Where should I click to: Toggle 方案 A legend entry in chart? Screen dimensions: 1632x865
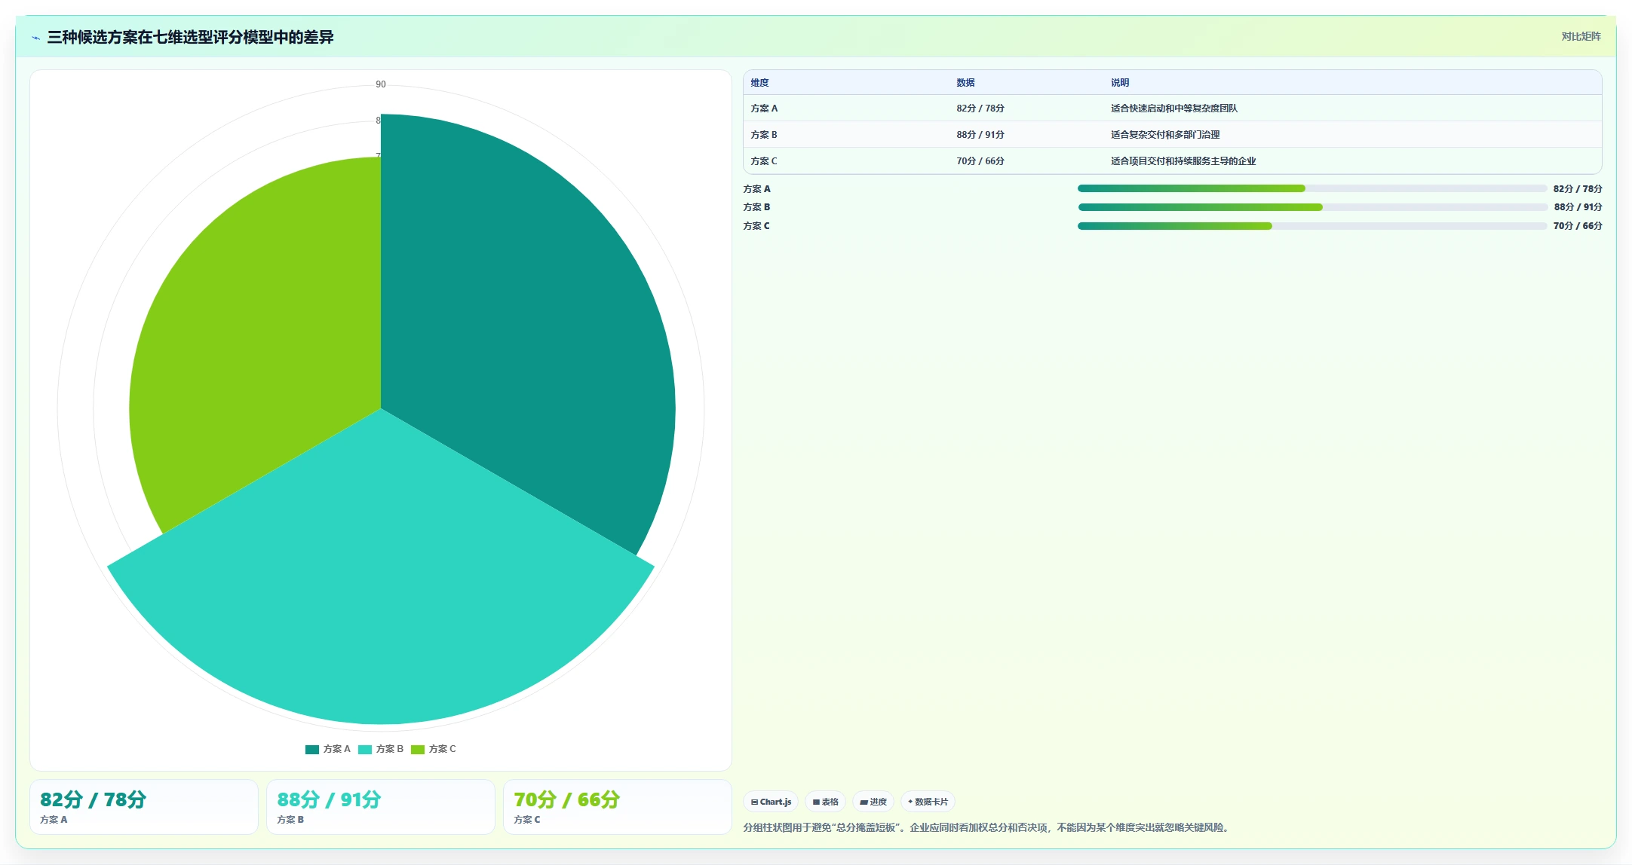328,749
